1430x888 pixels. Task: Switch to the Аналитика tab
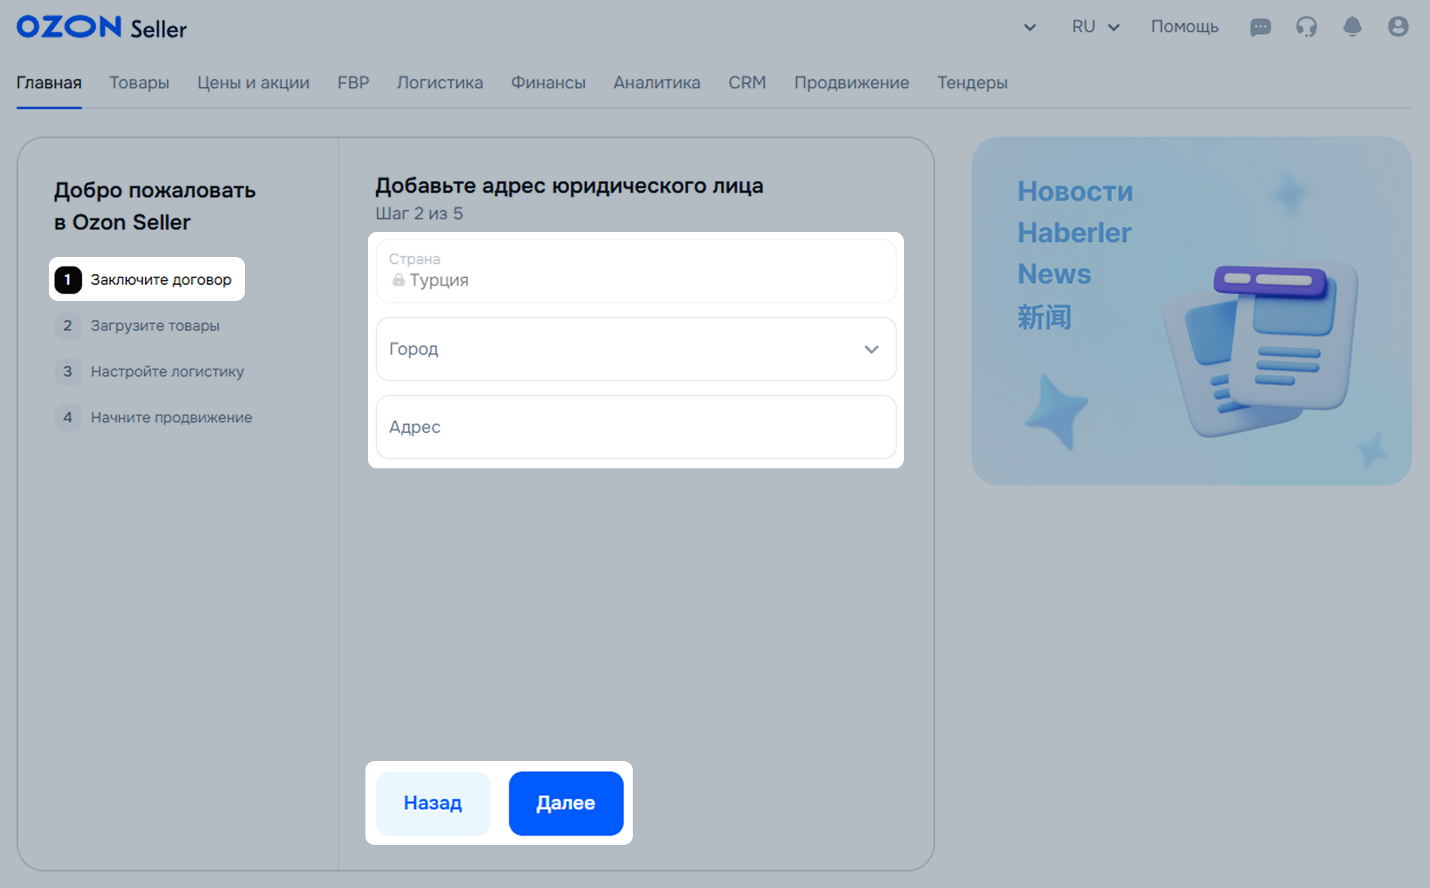[656, 83]
